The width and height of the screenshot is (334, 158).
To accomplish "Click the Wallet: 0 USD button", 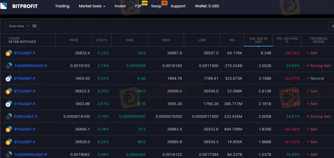I will pyautogui.click(x=207, y=6).
